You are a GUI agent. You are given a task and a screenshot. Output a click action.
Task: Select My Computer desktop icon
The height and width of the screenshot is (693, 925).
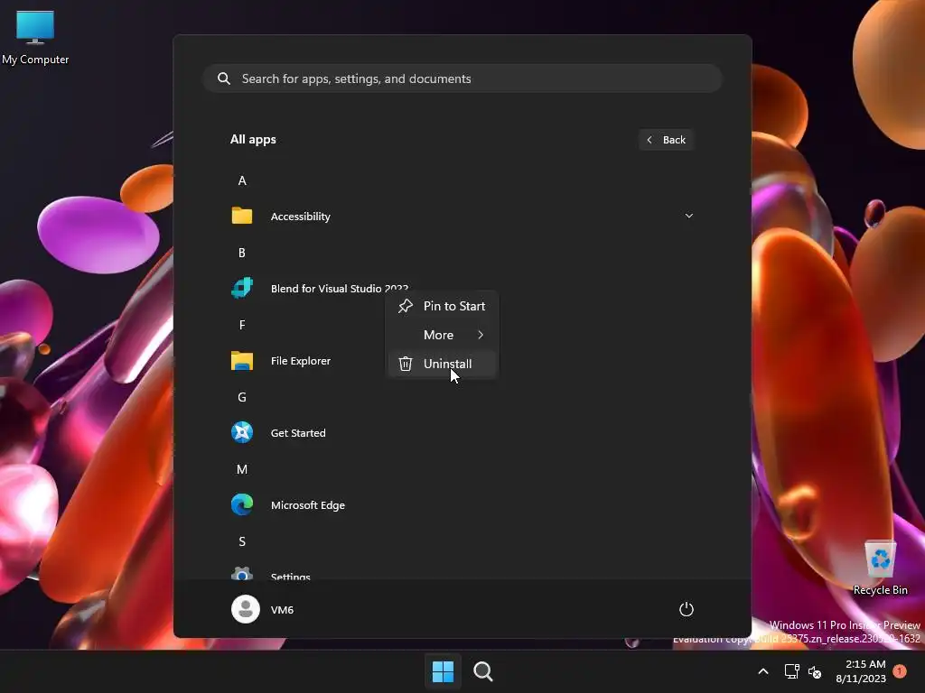(35, 38)
